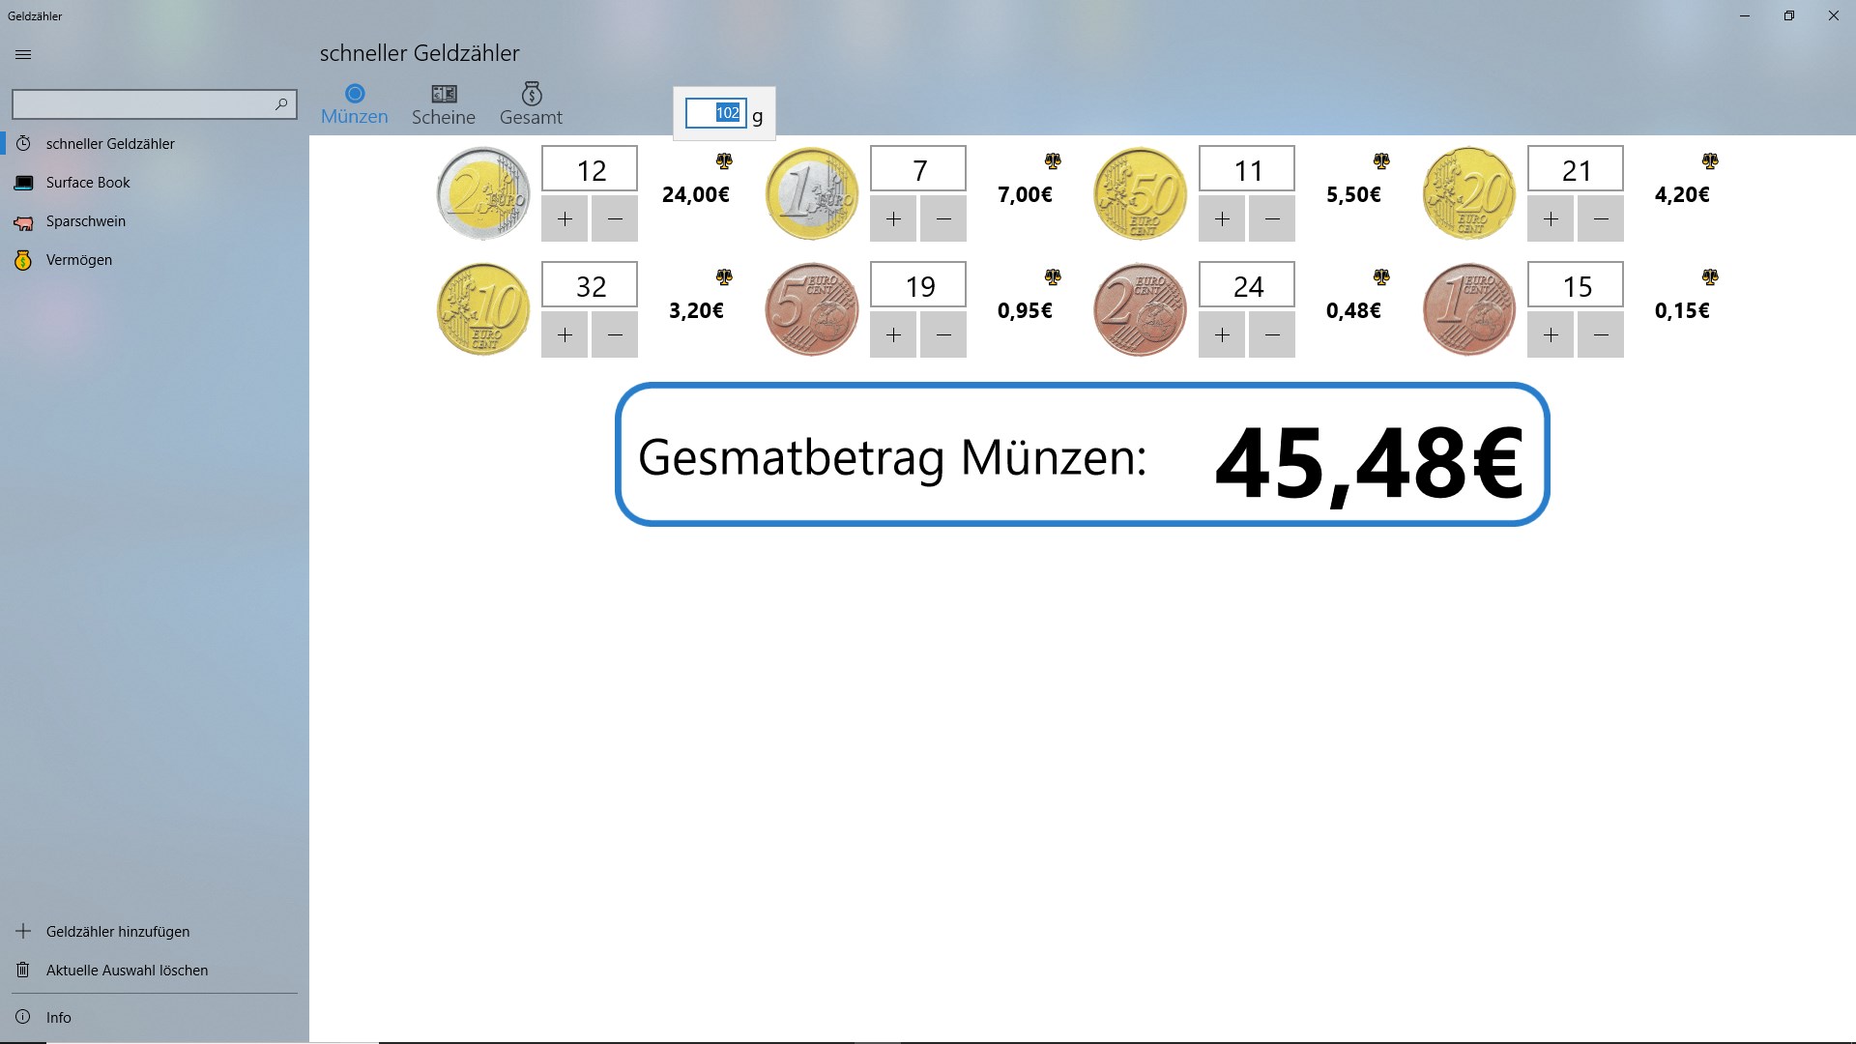Click the 20 cent coin image
The image size is (1856, 1044).
click(x=1468, y=193)
